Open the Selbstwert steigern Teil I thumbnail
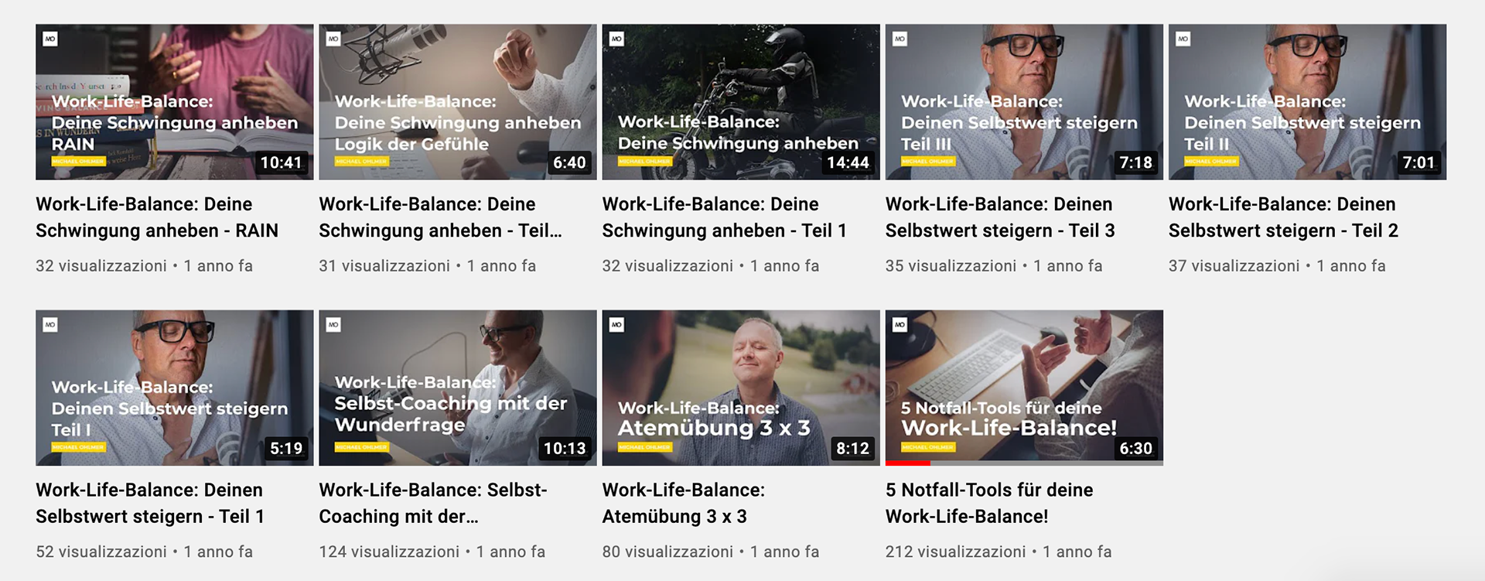Image resolution: width=1485 pixels, height=581 pixels. (174, 388)
